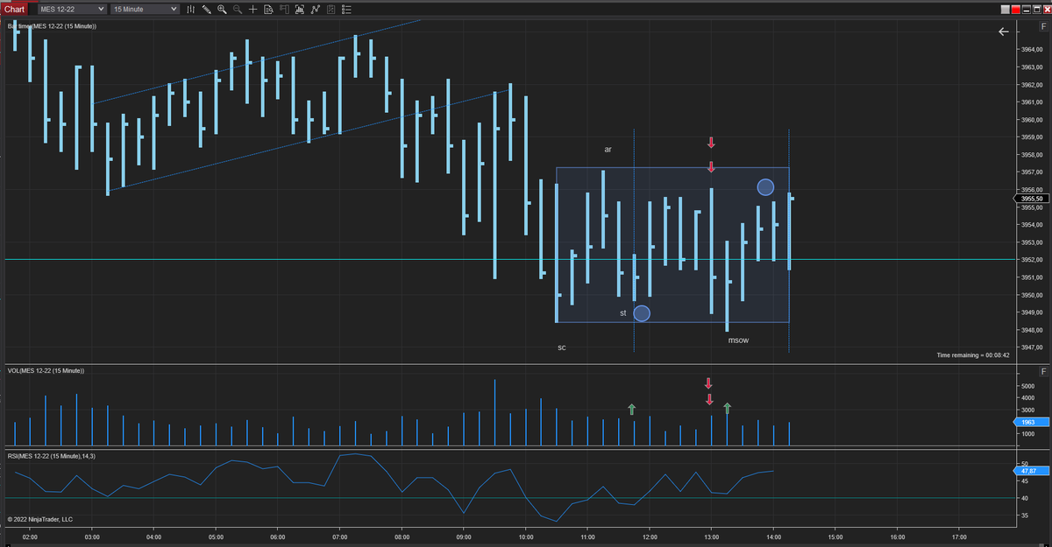
Task: Minimize the chart window
Action: (x=1027, y=10)
